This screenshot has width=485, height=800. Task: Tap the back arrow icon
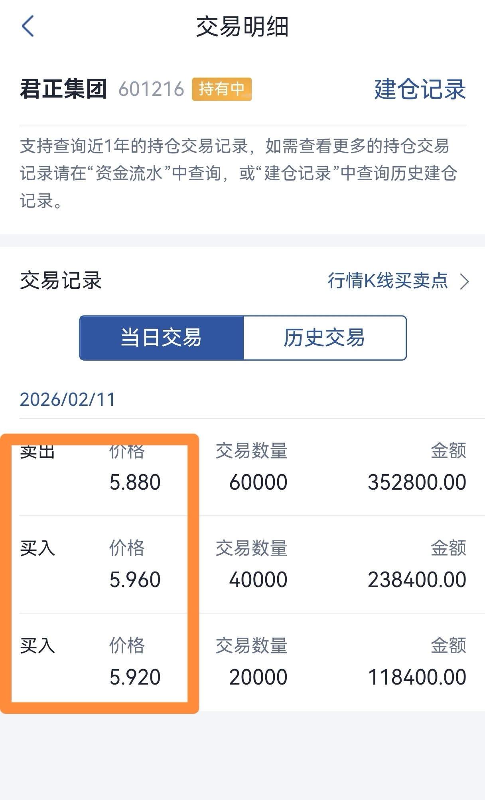[x=28, y=26]
